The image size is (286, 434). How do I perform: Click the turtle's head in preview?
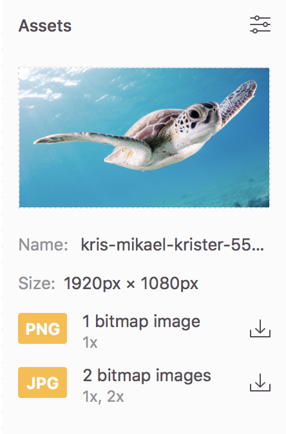coord(197,119)
